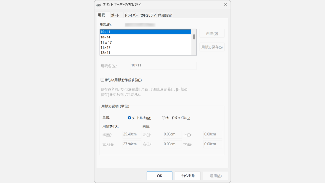
Task: Select the 10×11 paper form
Action: tap(145, 32)
